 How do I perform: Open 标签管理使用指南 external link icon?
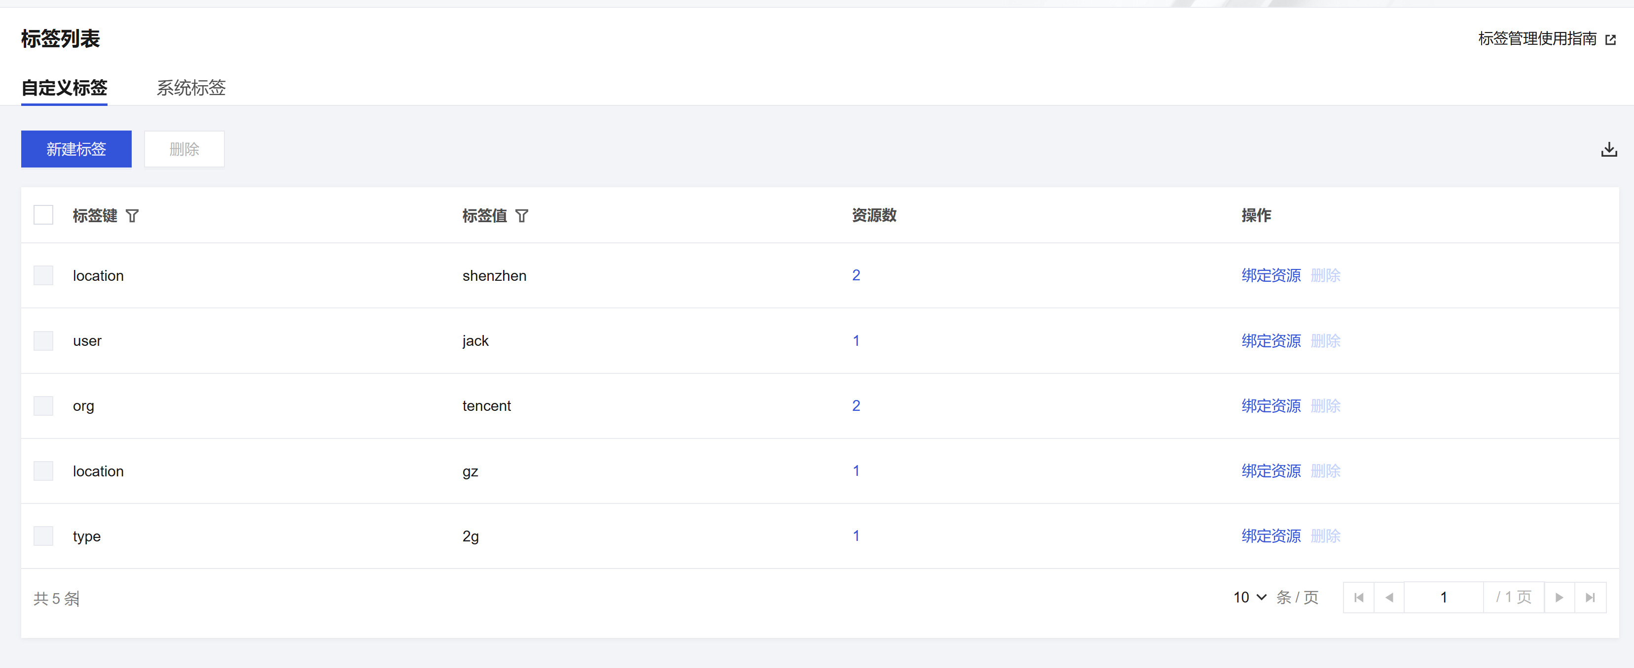click(1610, 40)
